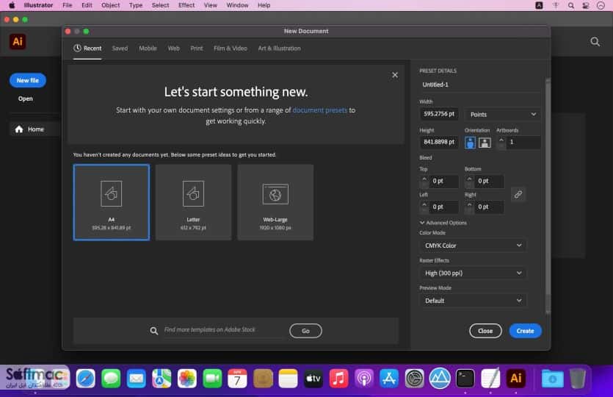The height and width of the screenshot is (397, 613).
Task: Open the File menu
Action: (x=68, y=5)
